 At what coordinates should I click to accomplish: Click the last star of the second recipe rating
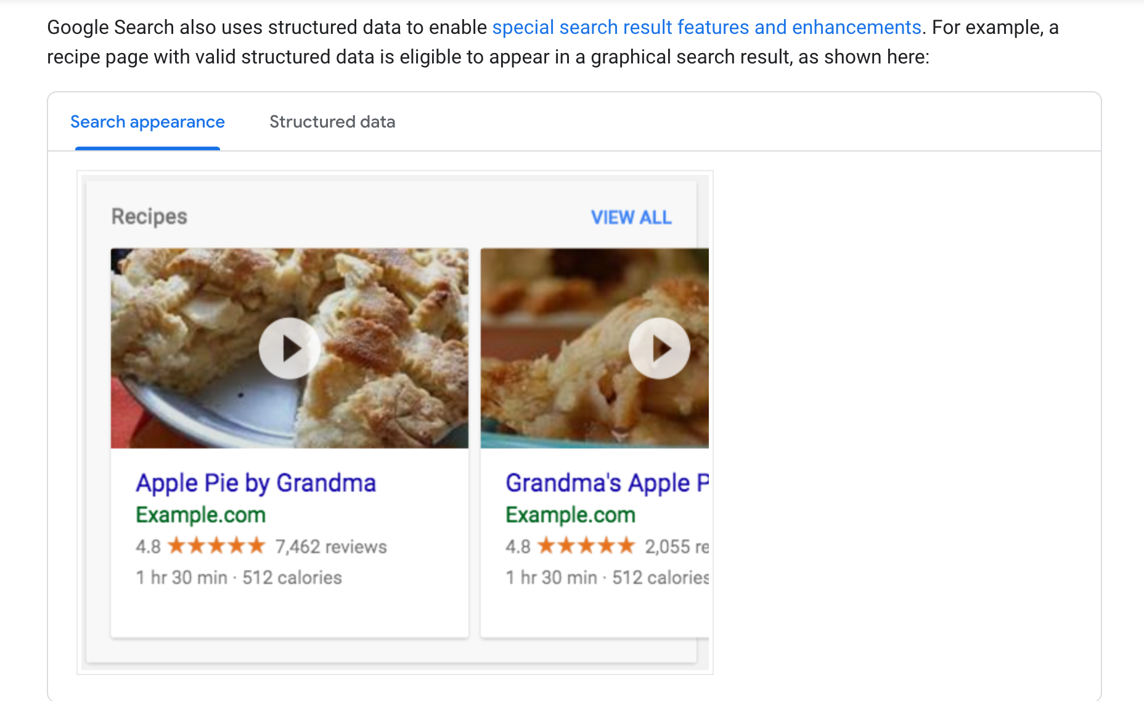pos(627,546)
